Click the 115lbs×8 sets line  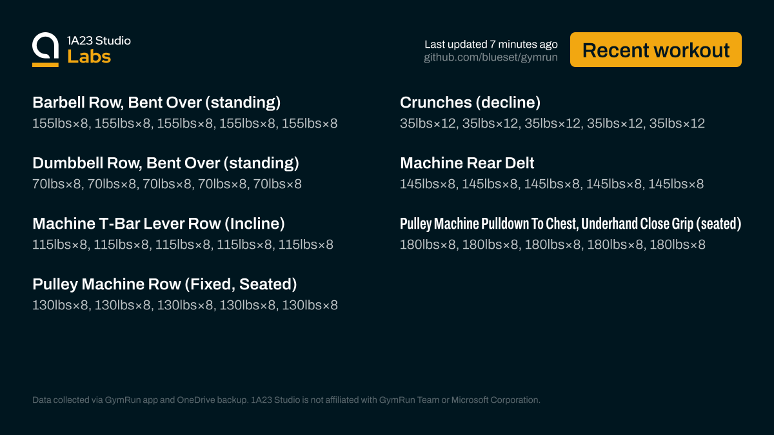183,245
